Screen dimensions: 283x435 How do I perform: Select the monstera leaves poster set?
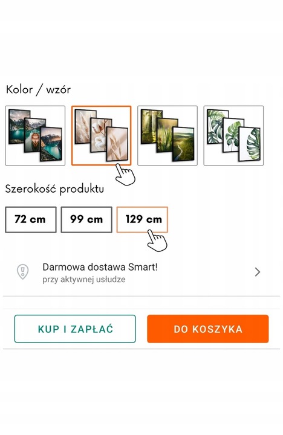(233, 136)
